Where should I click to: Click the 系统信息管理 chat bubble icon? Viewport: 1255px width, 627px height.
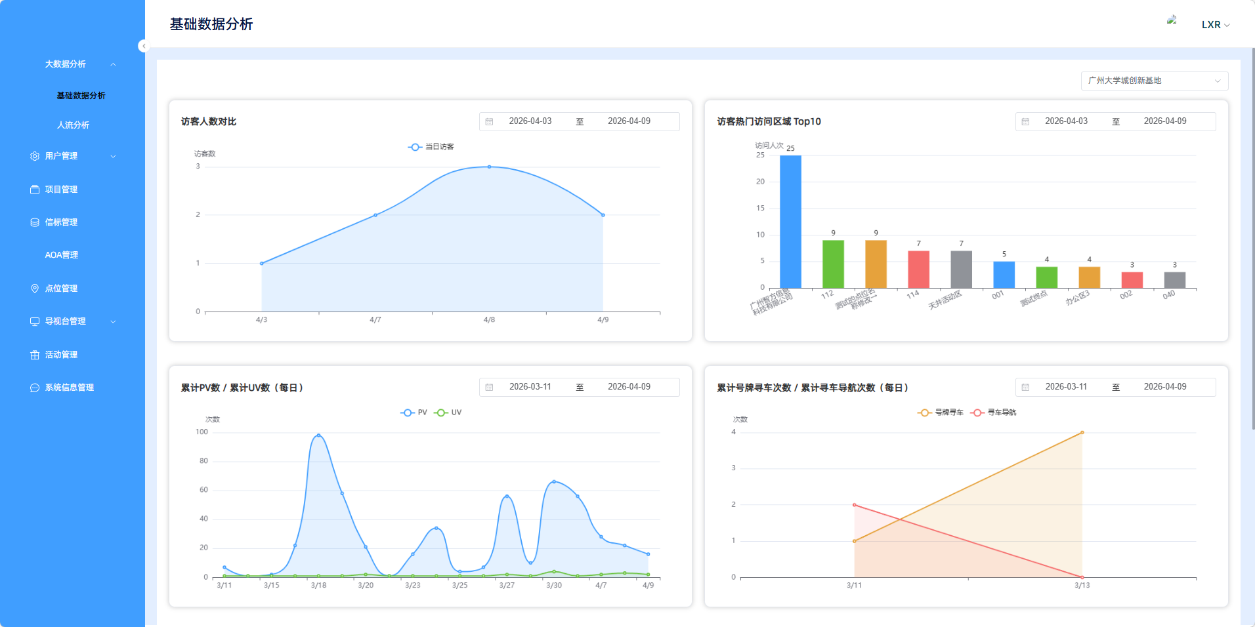pos(35,388)
